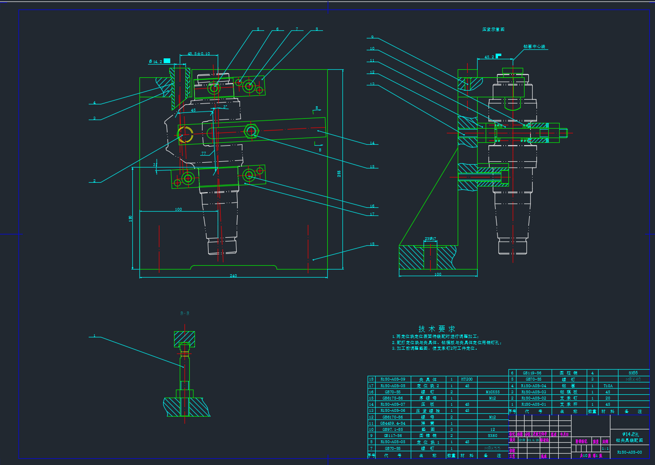Select the 255 height dimension text
The image size is (655, 465).
click(339, 174)
